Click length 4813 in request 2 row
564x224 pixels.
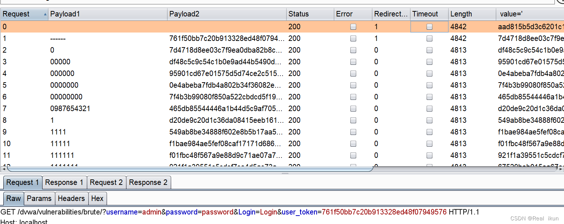click(458, 50)
